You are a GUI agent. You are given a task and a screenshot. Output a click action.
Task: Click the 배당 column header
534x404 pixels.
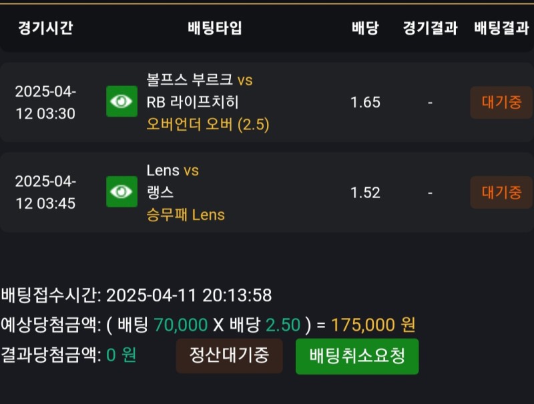tap(365, 28)
